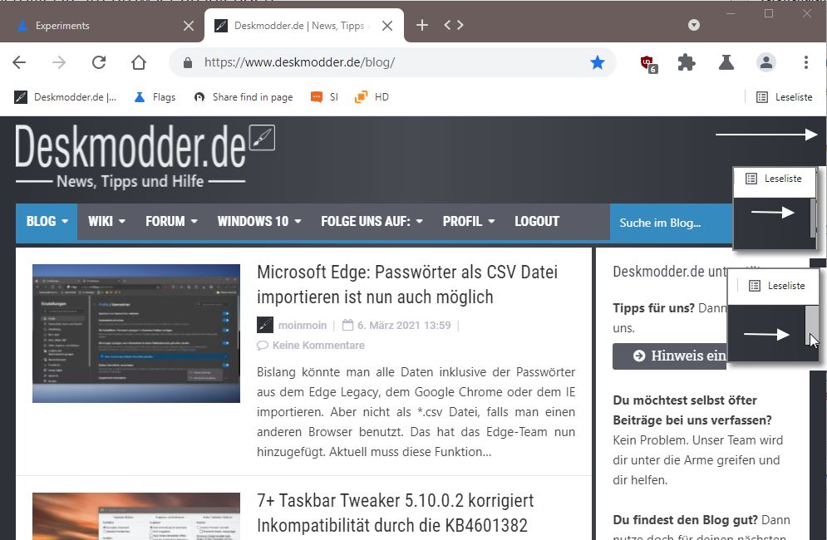Toggle the bookmark star in address bar
The height and width of the screenshot is (540, 827).
(597, 62)
